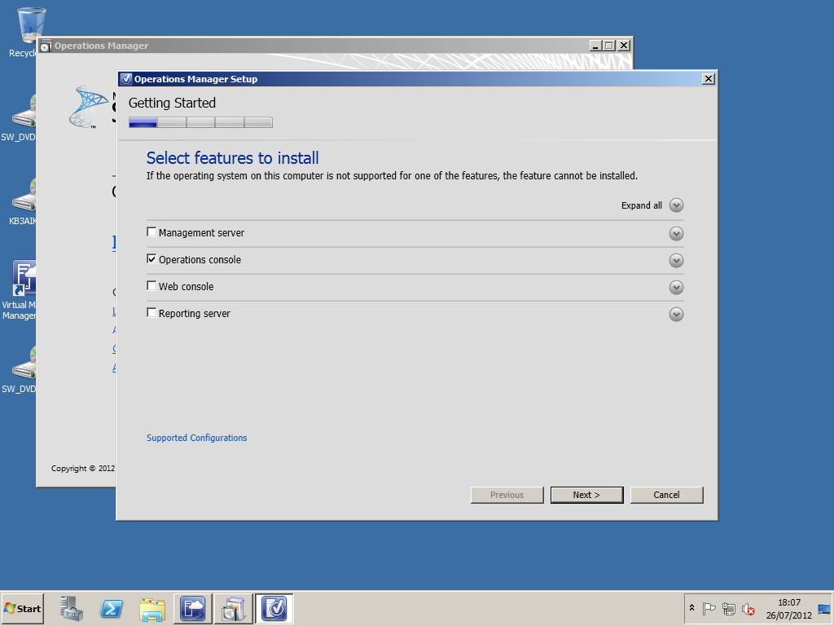The width and height of the screenshot is (834, 626).
Task: Open Server Manager from the taskbar
Action: tap(72, 608)
